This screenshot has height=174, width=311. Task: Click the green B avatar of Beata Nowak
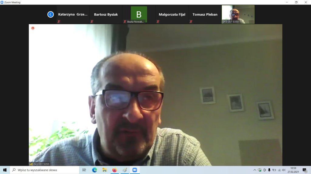tap(139, 14)
